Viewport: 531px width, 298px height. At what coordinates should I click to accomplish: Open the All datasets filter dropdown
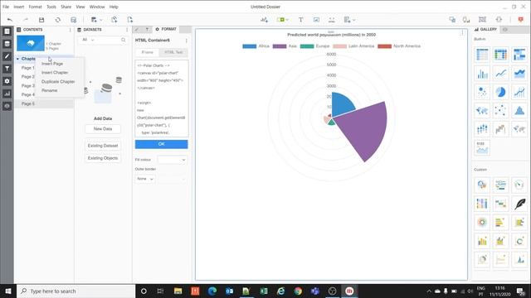click(x=88, y=40)
